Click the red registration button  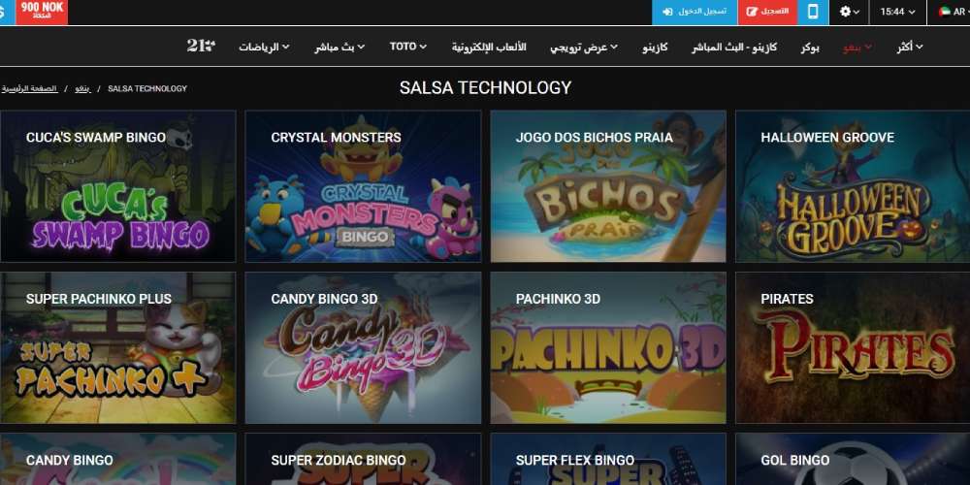767,12
